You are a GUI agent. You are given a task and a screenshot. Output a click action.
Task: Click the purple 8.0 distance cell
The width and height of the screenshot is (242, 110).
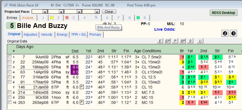tap(75, 67)
